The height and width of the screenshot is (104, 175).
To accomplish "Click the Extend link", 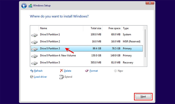I will tap(68, 77).
